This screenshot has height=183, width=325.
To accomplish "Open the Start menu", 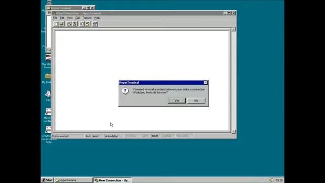I will point(47,180).
